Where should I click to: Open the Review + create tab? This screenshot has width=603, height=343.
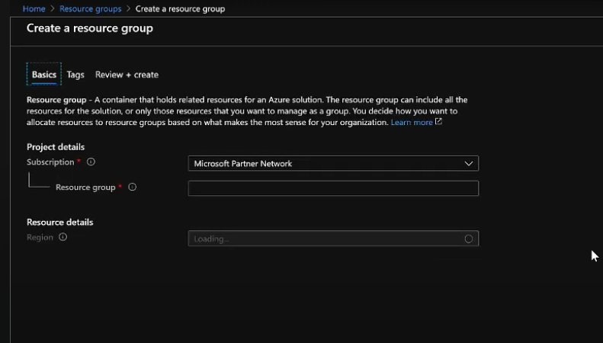[x=127, y=75]
